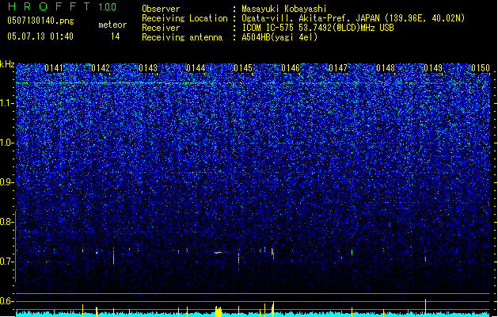Click the HROFFT 1.0.0 title text
The image size is (498, 317).
coord(62,6)
